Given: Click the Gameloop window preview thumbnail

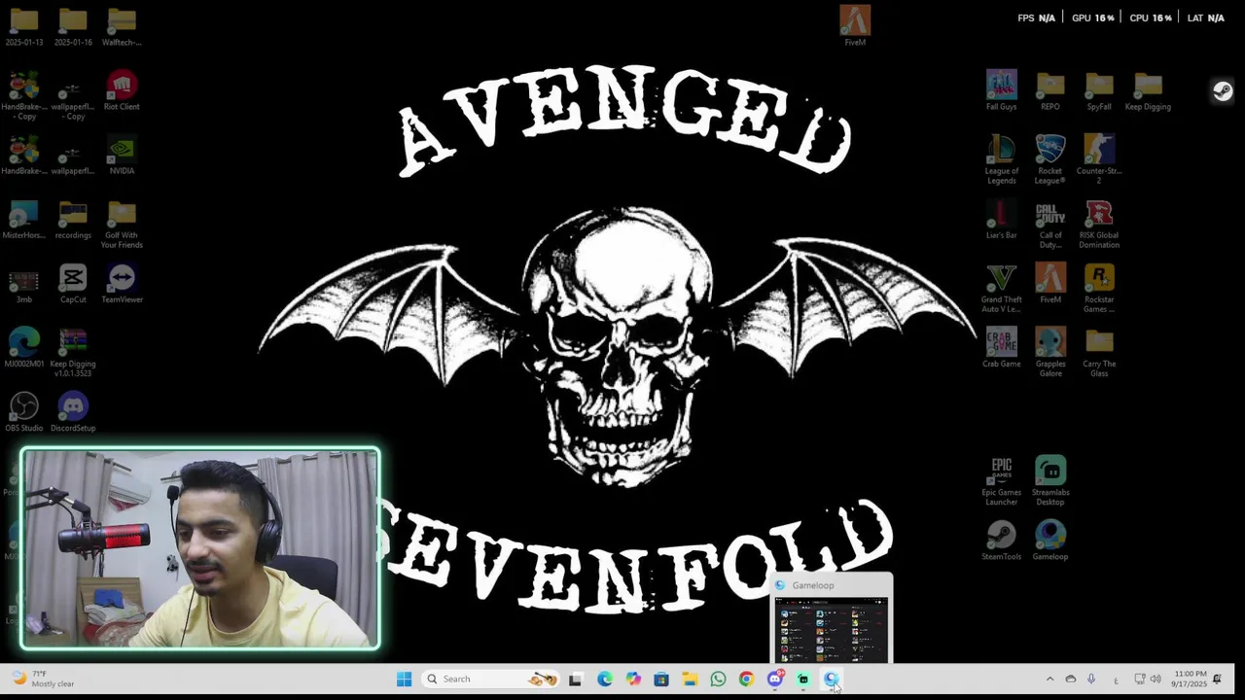Looking at the screenshot, I should point(831,630).
